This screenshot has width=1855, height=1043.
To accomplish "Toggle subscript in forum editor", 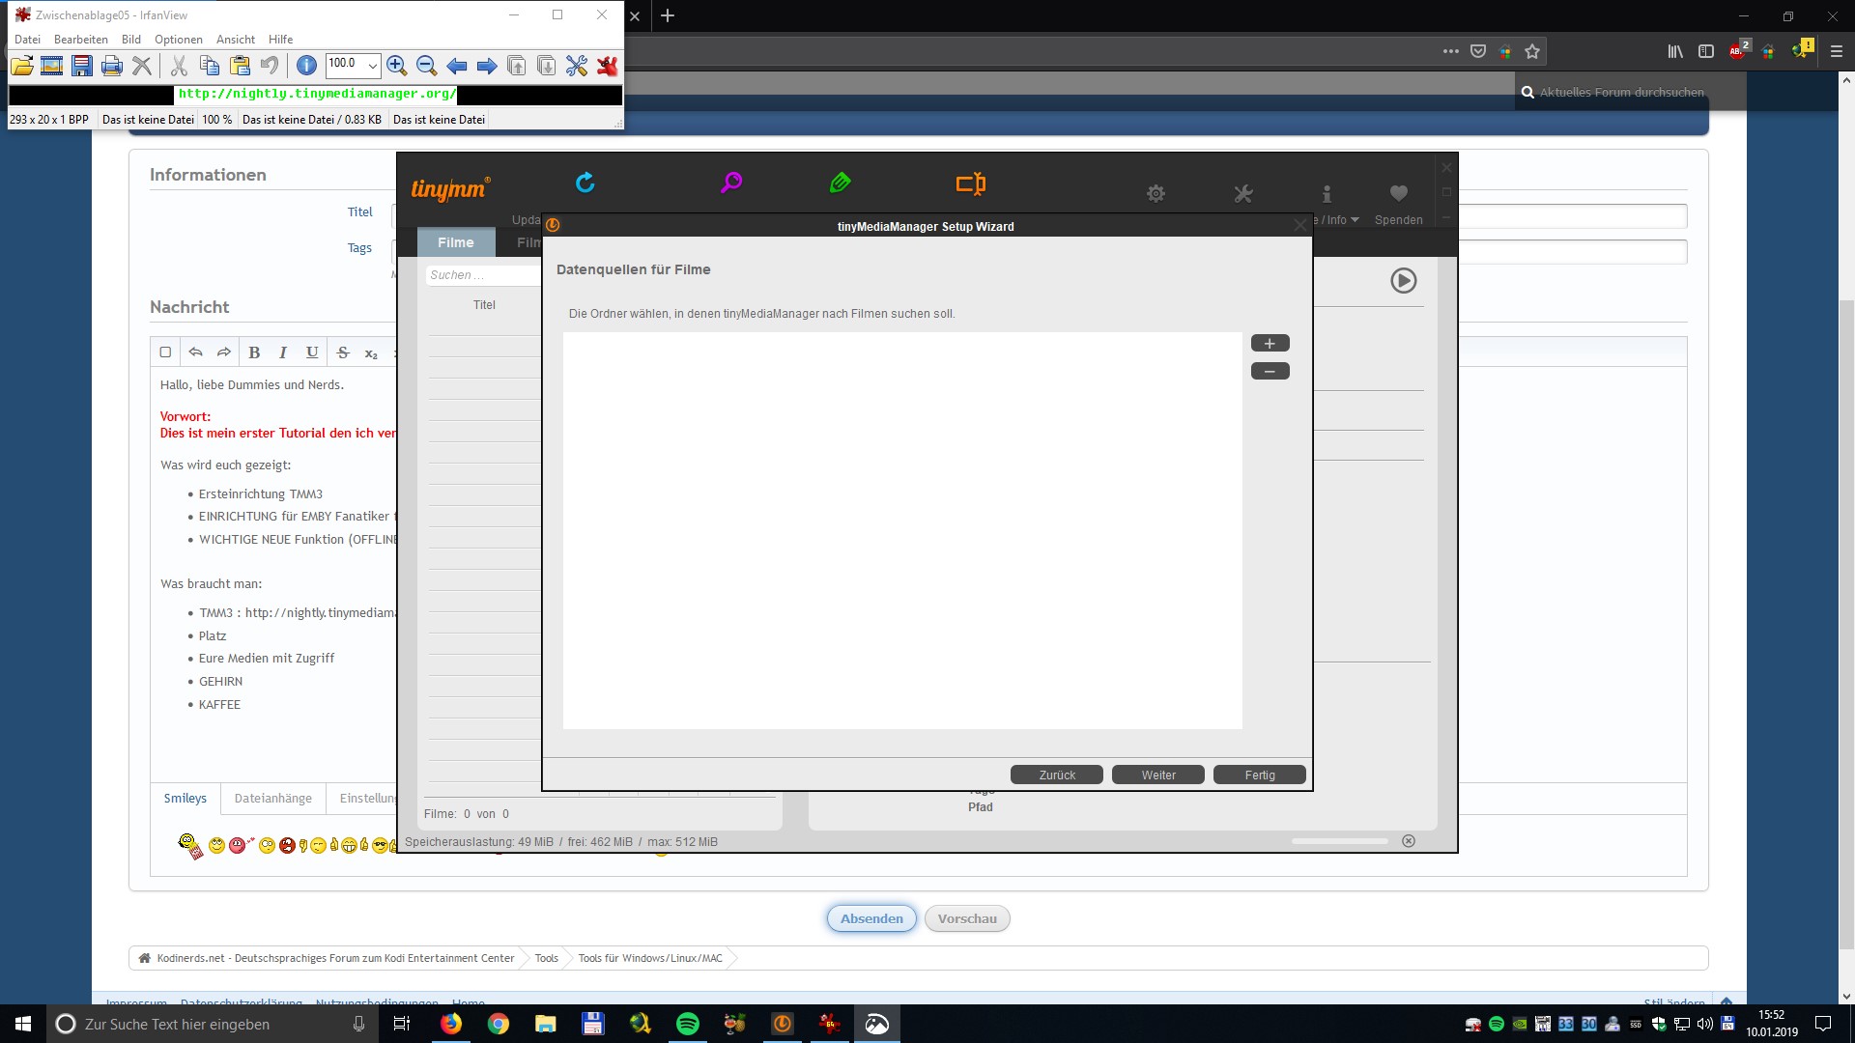I will point(371,352).
